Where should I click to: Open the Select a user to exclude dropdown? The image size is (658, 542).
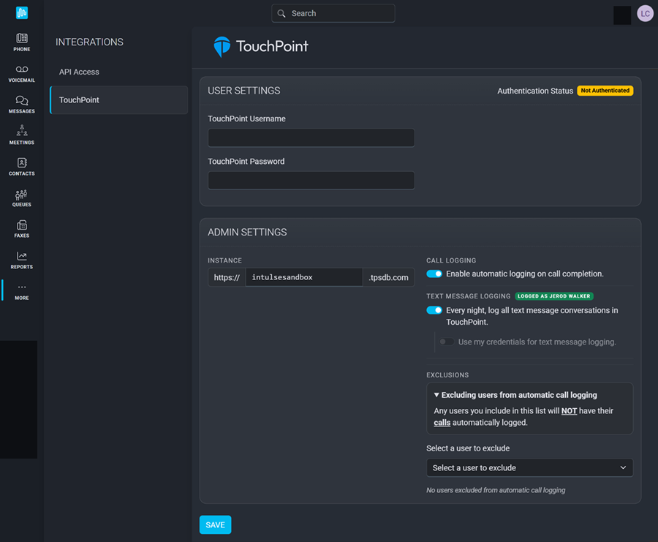(x=529, y=467)
